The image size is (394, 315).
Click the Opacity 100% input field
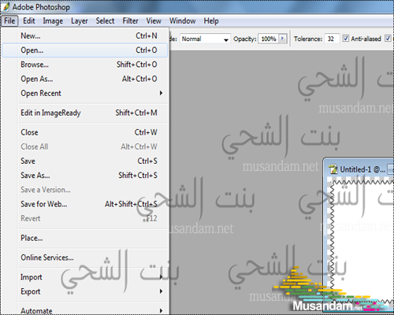(269, 39)
